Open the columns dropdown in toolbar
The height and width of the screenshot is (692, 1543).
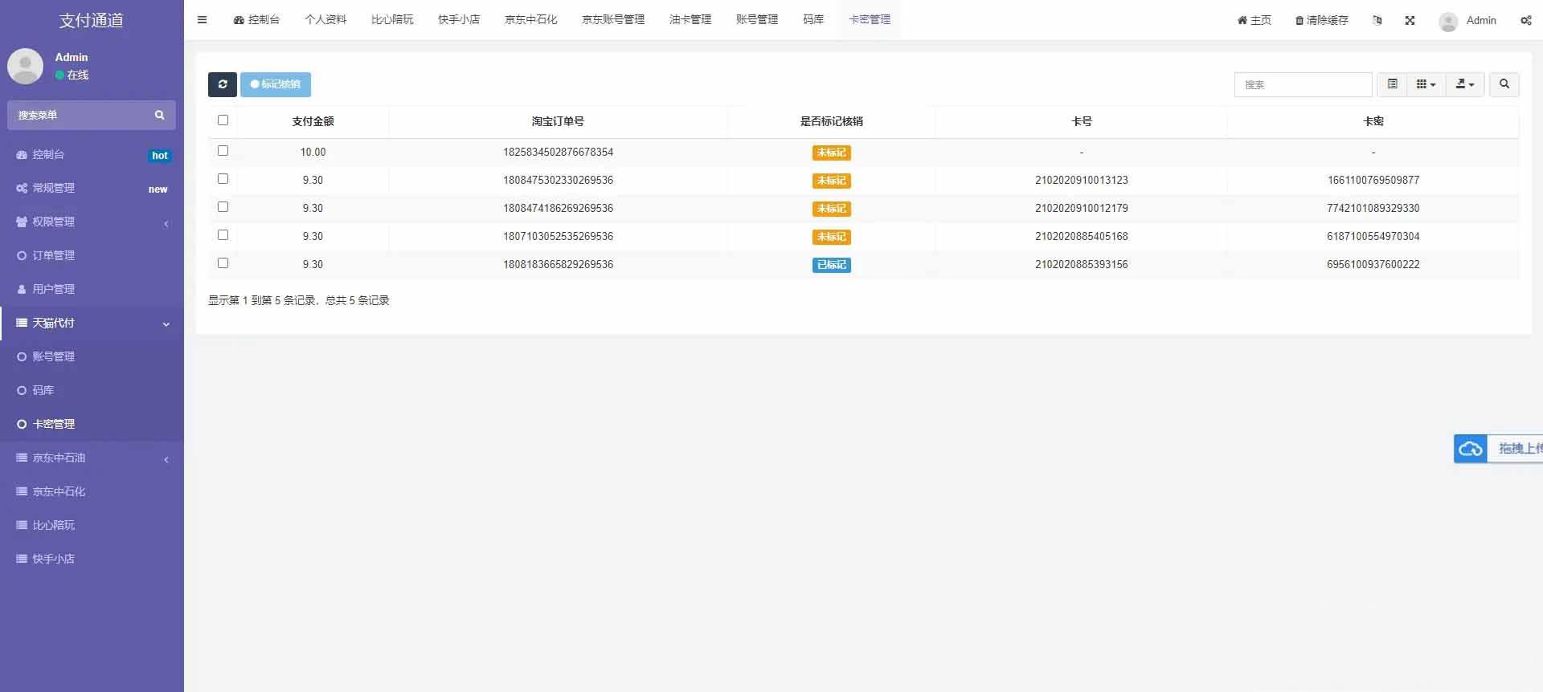point(1426,84)
